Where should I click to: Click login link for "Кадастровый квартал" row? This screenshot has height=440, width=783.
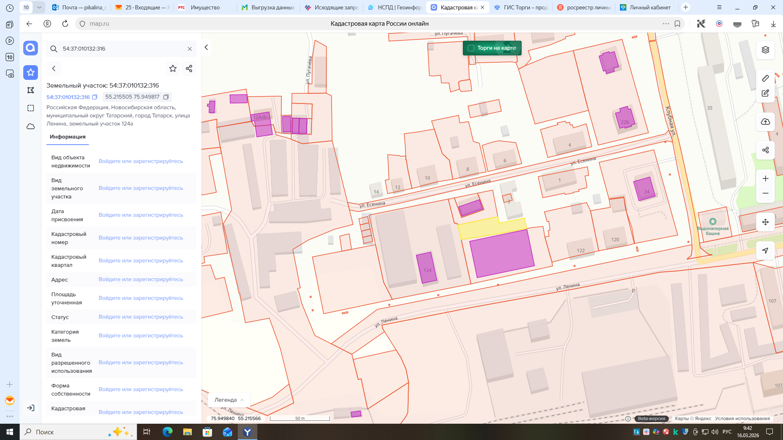point(141,261)
